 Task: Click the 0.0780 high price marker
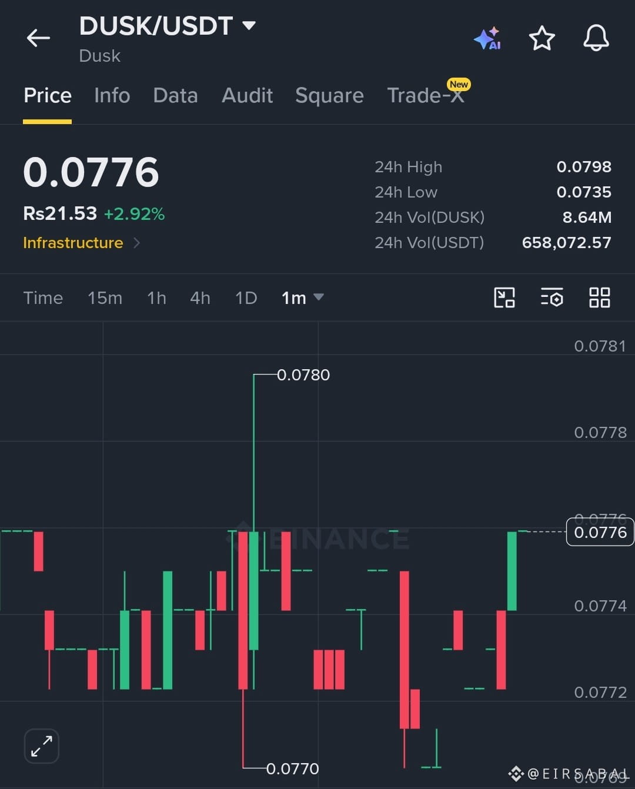click(x=303, y=375)
